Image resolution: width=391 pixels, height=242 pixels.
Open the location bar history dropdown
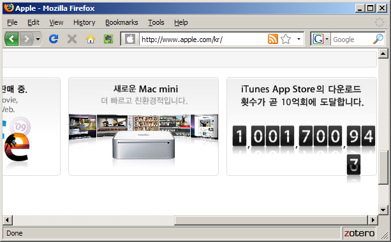pyautogui.click(x=299, y=39)
